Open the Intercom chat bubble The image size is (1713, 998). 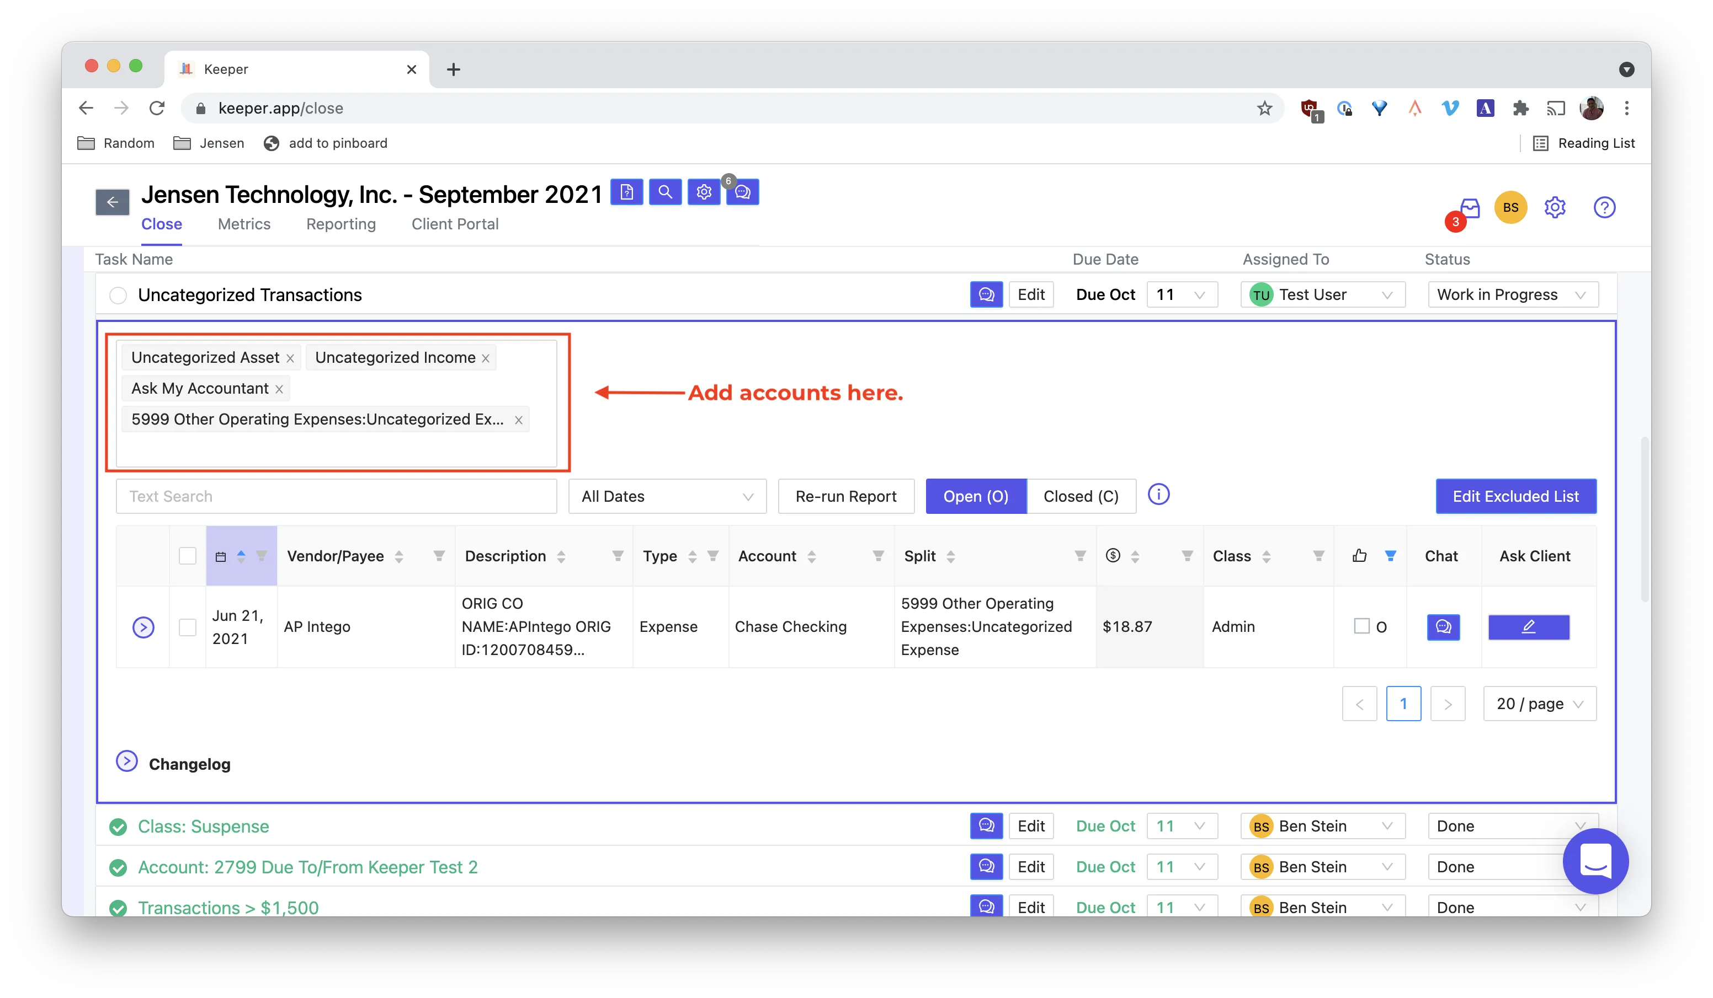pyautogui.click(x=1595, y=861)
